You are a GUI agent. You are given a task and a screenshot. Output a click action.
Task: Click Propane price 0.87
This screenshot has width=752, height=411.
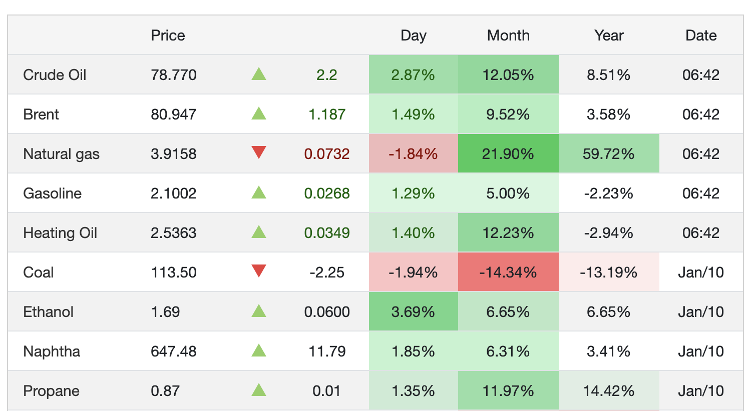(165, 391)
